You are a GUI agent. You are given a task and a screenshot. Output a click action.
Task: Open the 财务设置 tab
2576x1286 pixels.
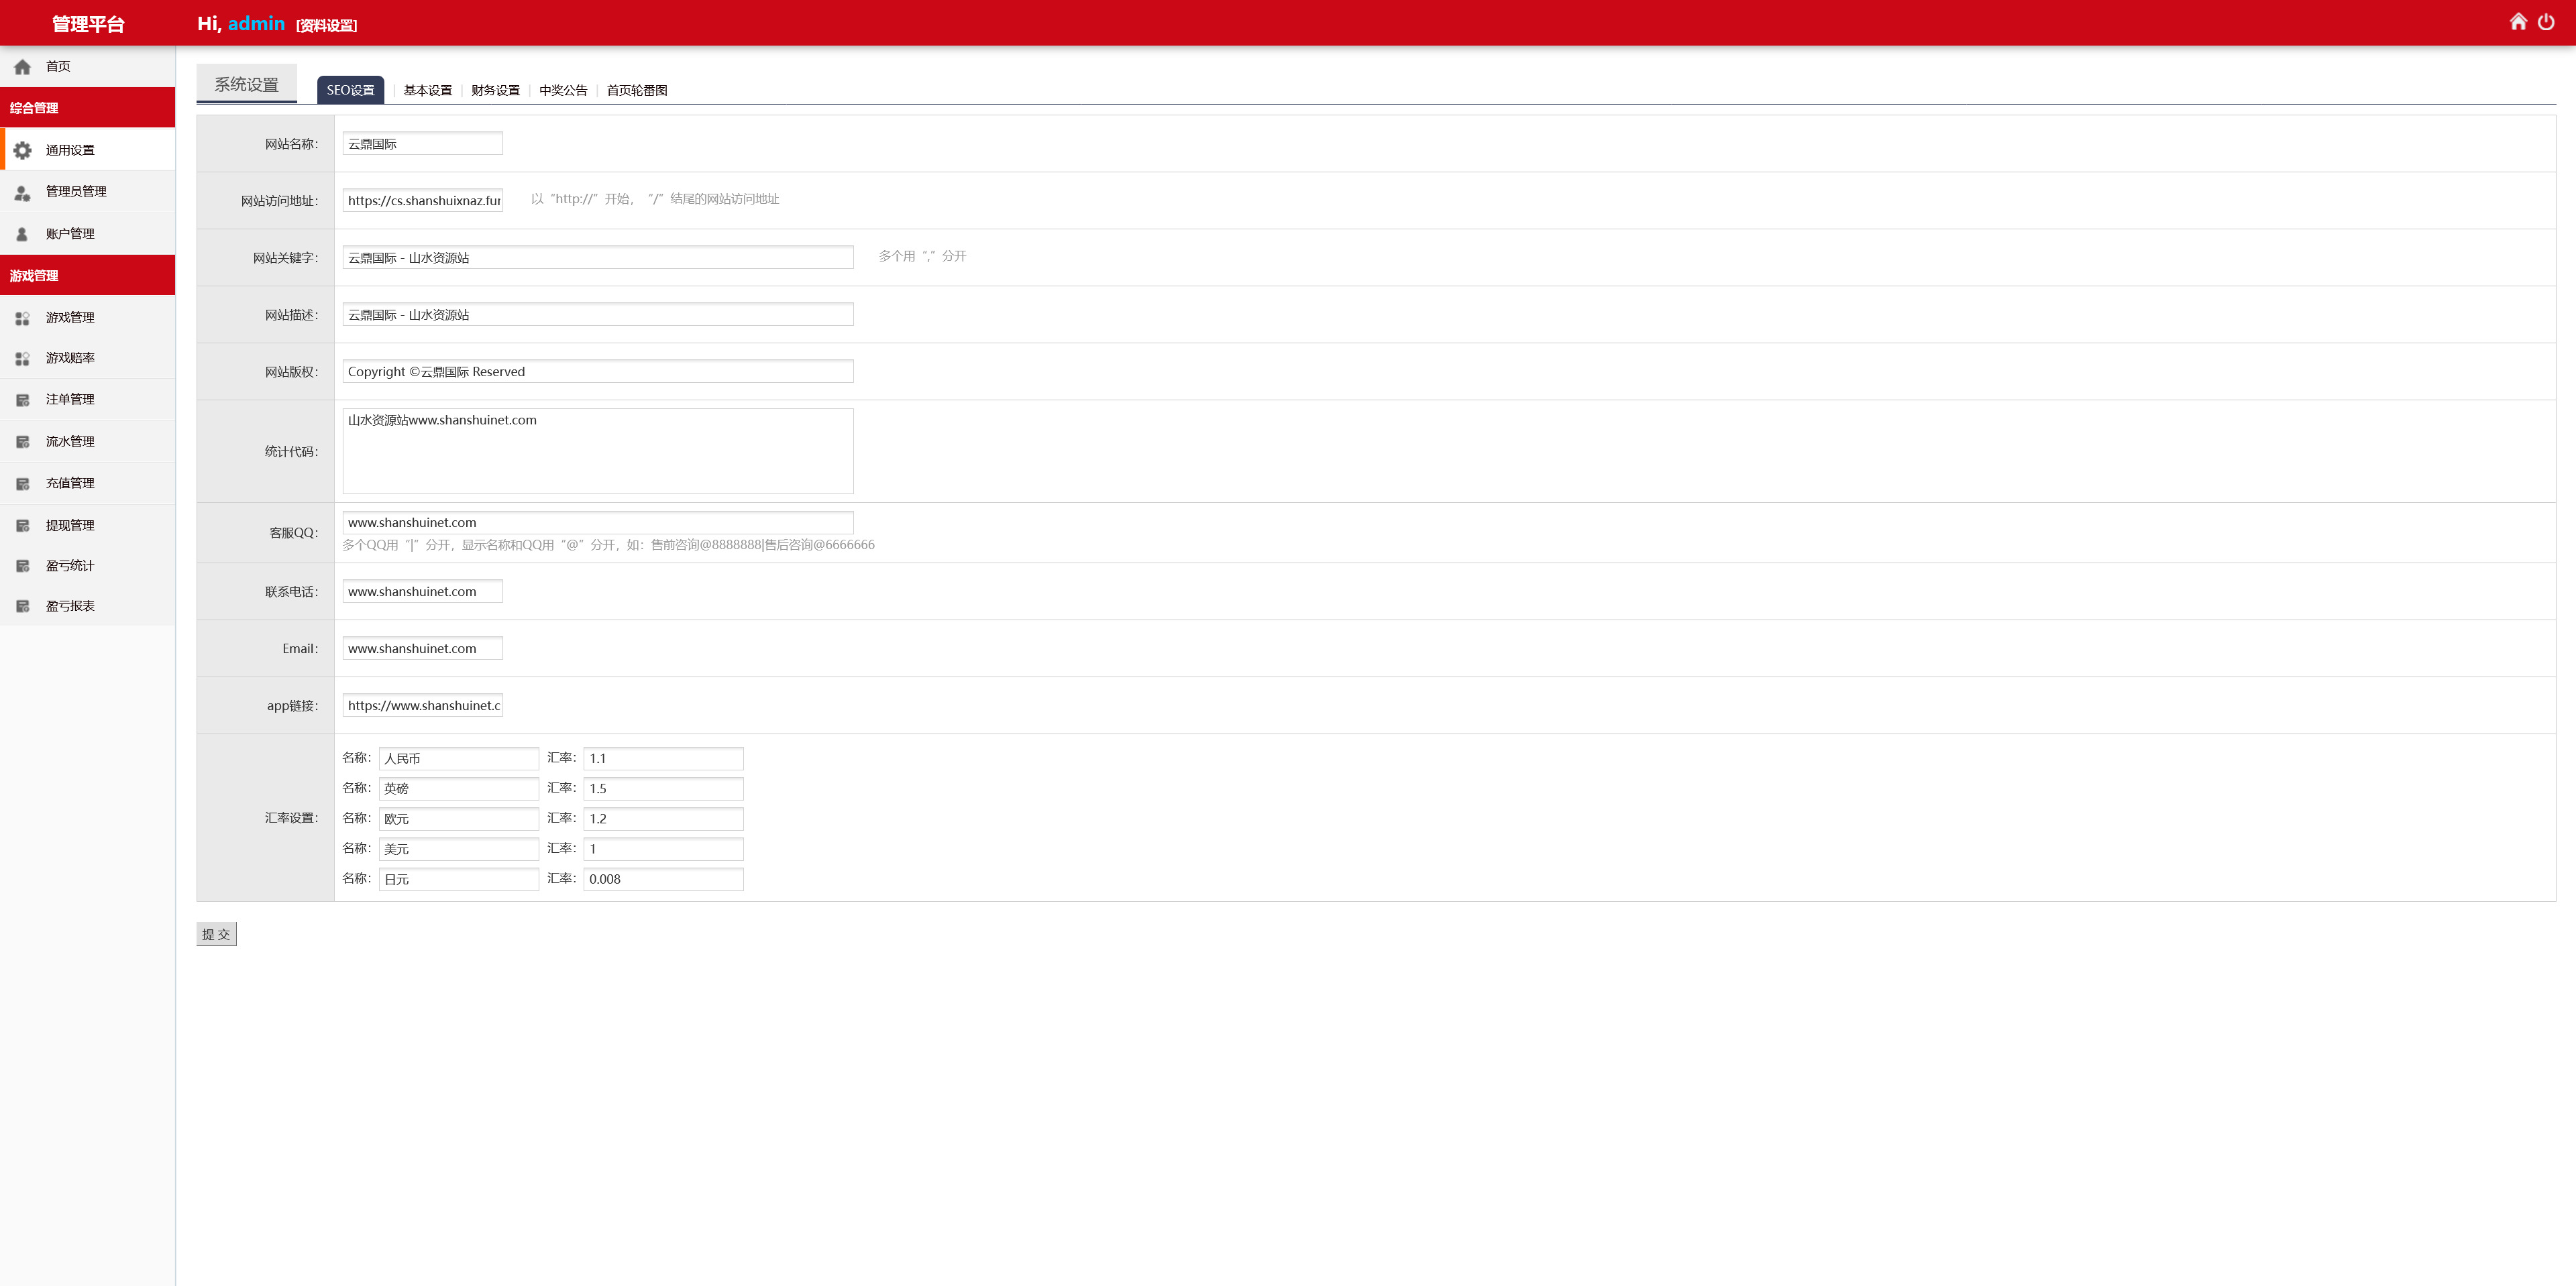pos(495,90)
